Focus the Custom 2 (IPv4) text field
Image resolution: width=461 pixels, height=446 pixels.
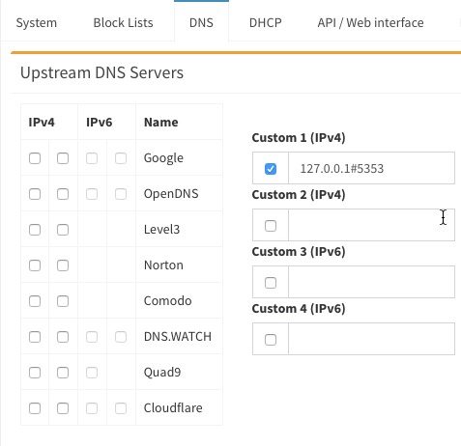371,225
